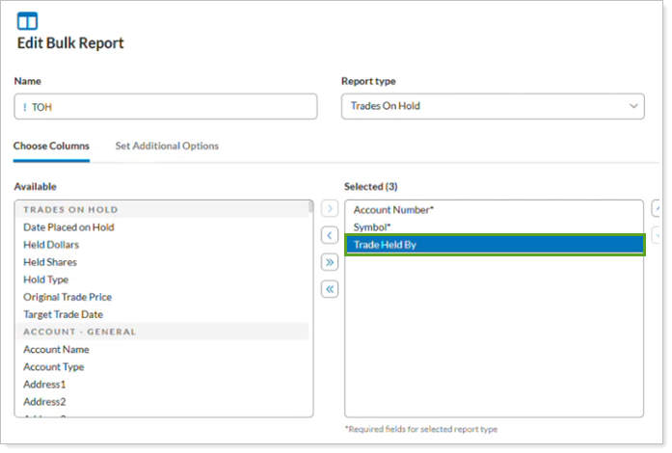The image size is (672, 453).
Task: Open the Report type dropdown
Action: coord(492,106)
